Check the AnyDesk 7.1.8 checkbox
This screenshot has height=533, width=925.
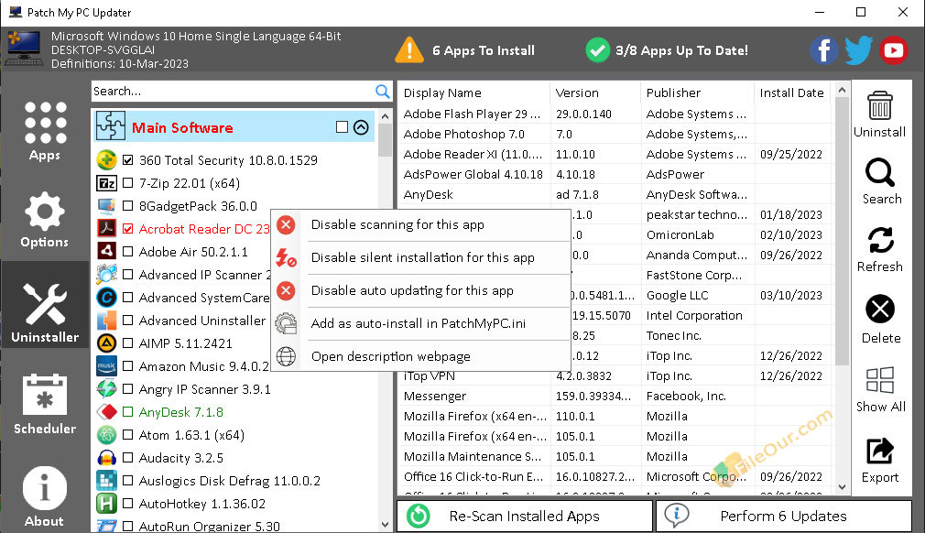[127, 412]
